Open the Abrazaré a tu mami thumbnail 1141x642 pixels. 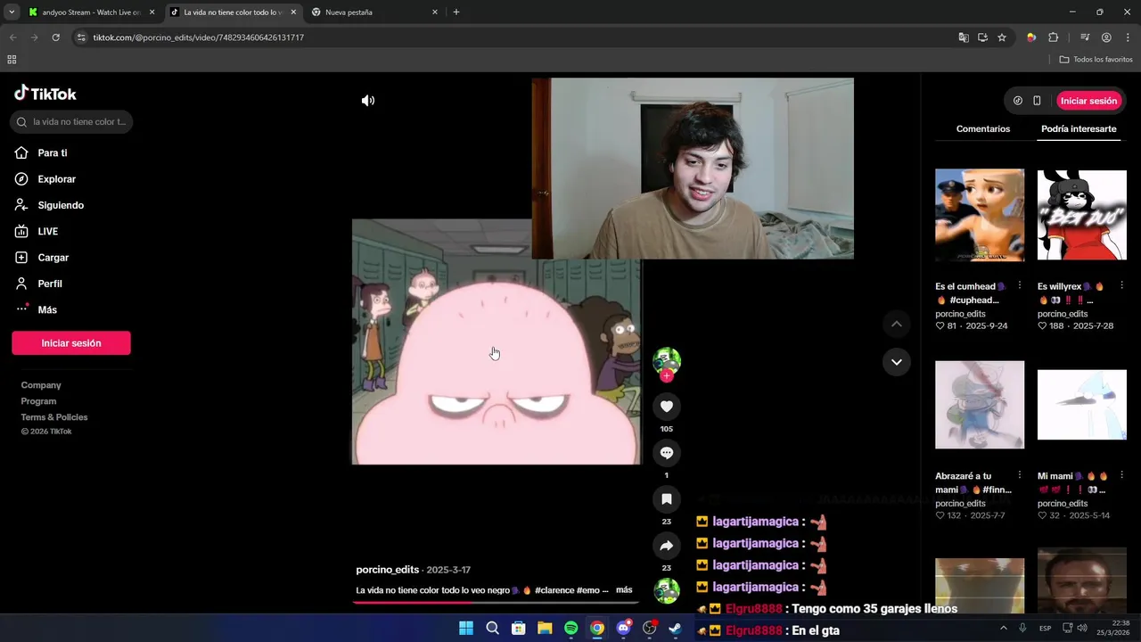[x=980, y=405]
